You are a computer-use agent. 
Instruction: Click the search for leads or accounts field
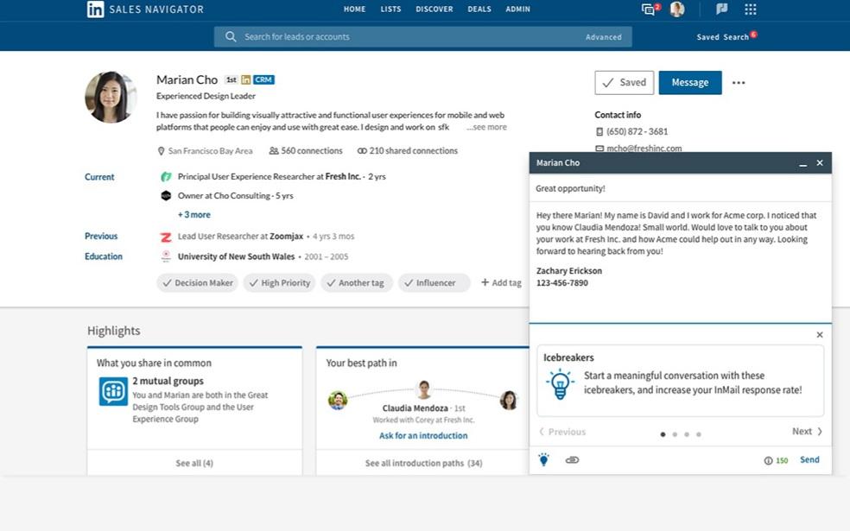coord(422,37)
